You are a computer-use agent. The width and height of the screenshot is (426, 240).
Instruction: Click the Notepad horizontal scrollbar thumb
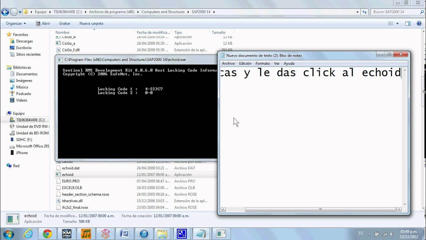click(x=320, y=210)
